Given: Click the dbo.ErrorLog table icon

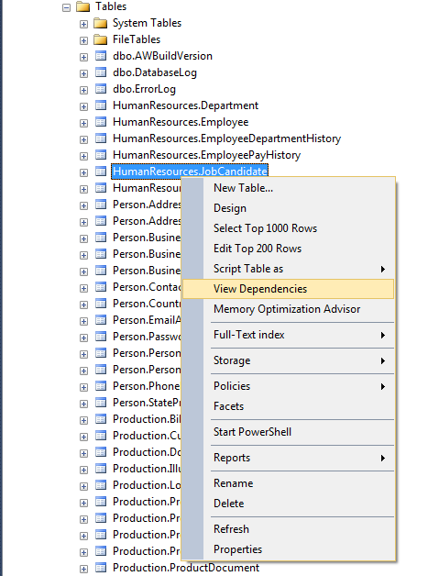Looking at the screenshot, I should (x=101, y=89).
